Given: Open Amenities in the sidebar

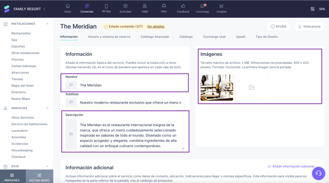Looking at the screenshot, I should click(19, 137).
